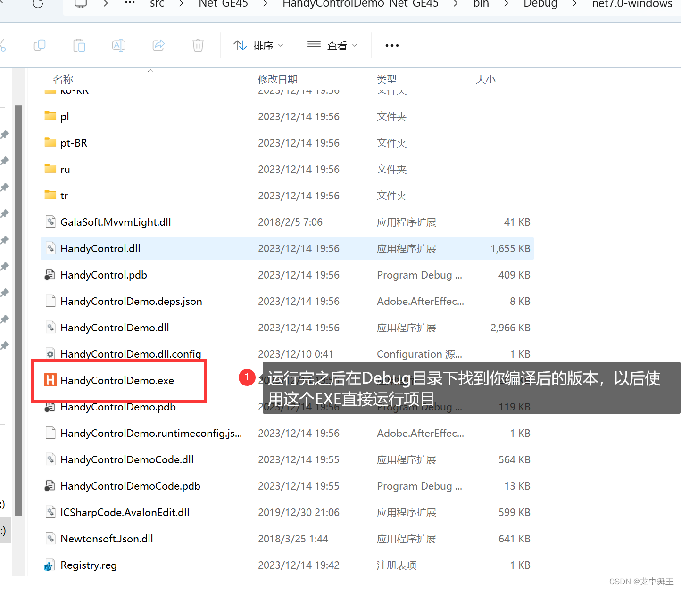Click the HandyControlDemo.dll file icon

coord(50,327)
